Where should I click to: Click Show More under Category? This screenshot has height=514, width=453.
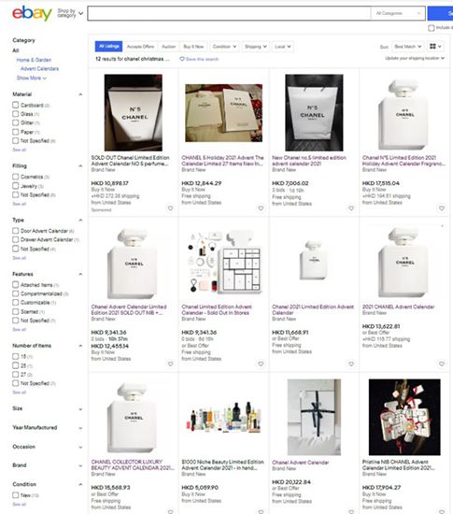(32, 78)
